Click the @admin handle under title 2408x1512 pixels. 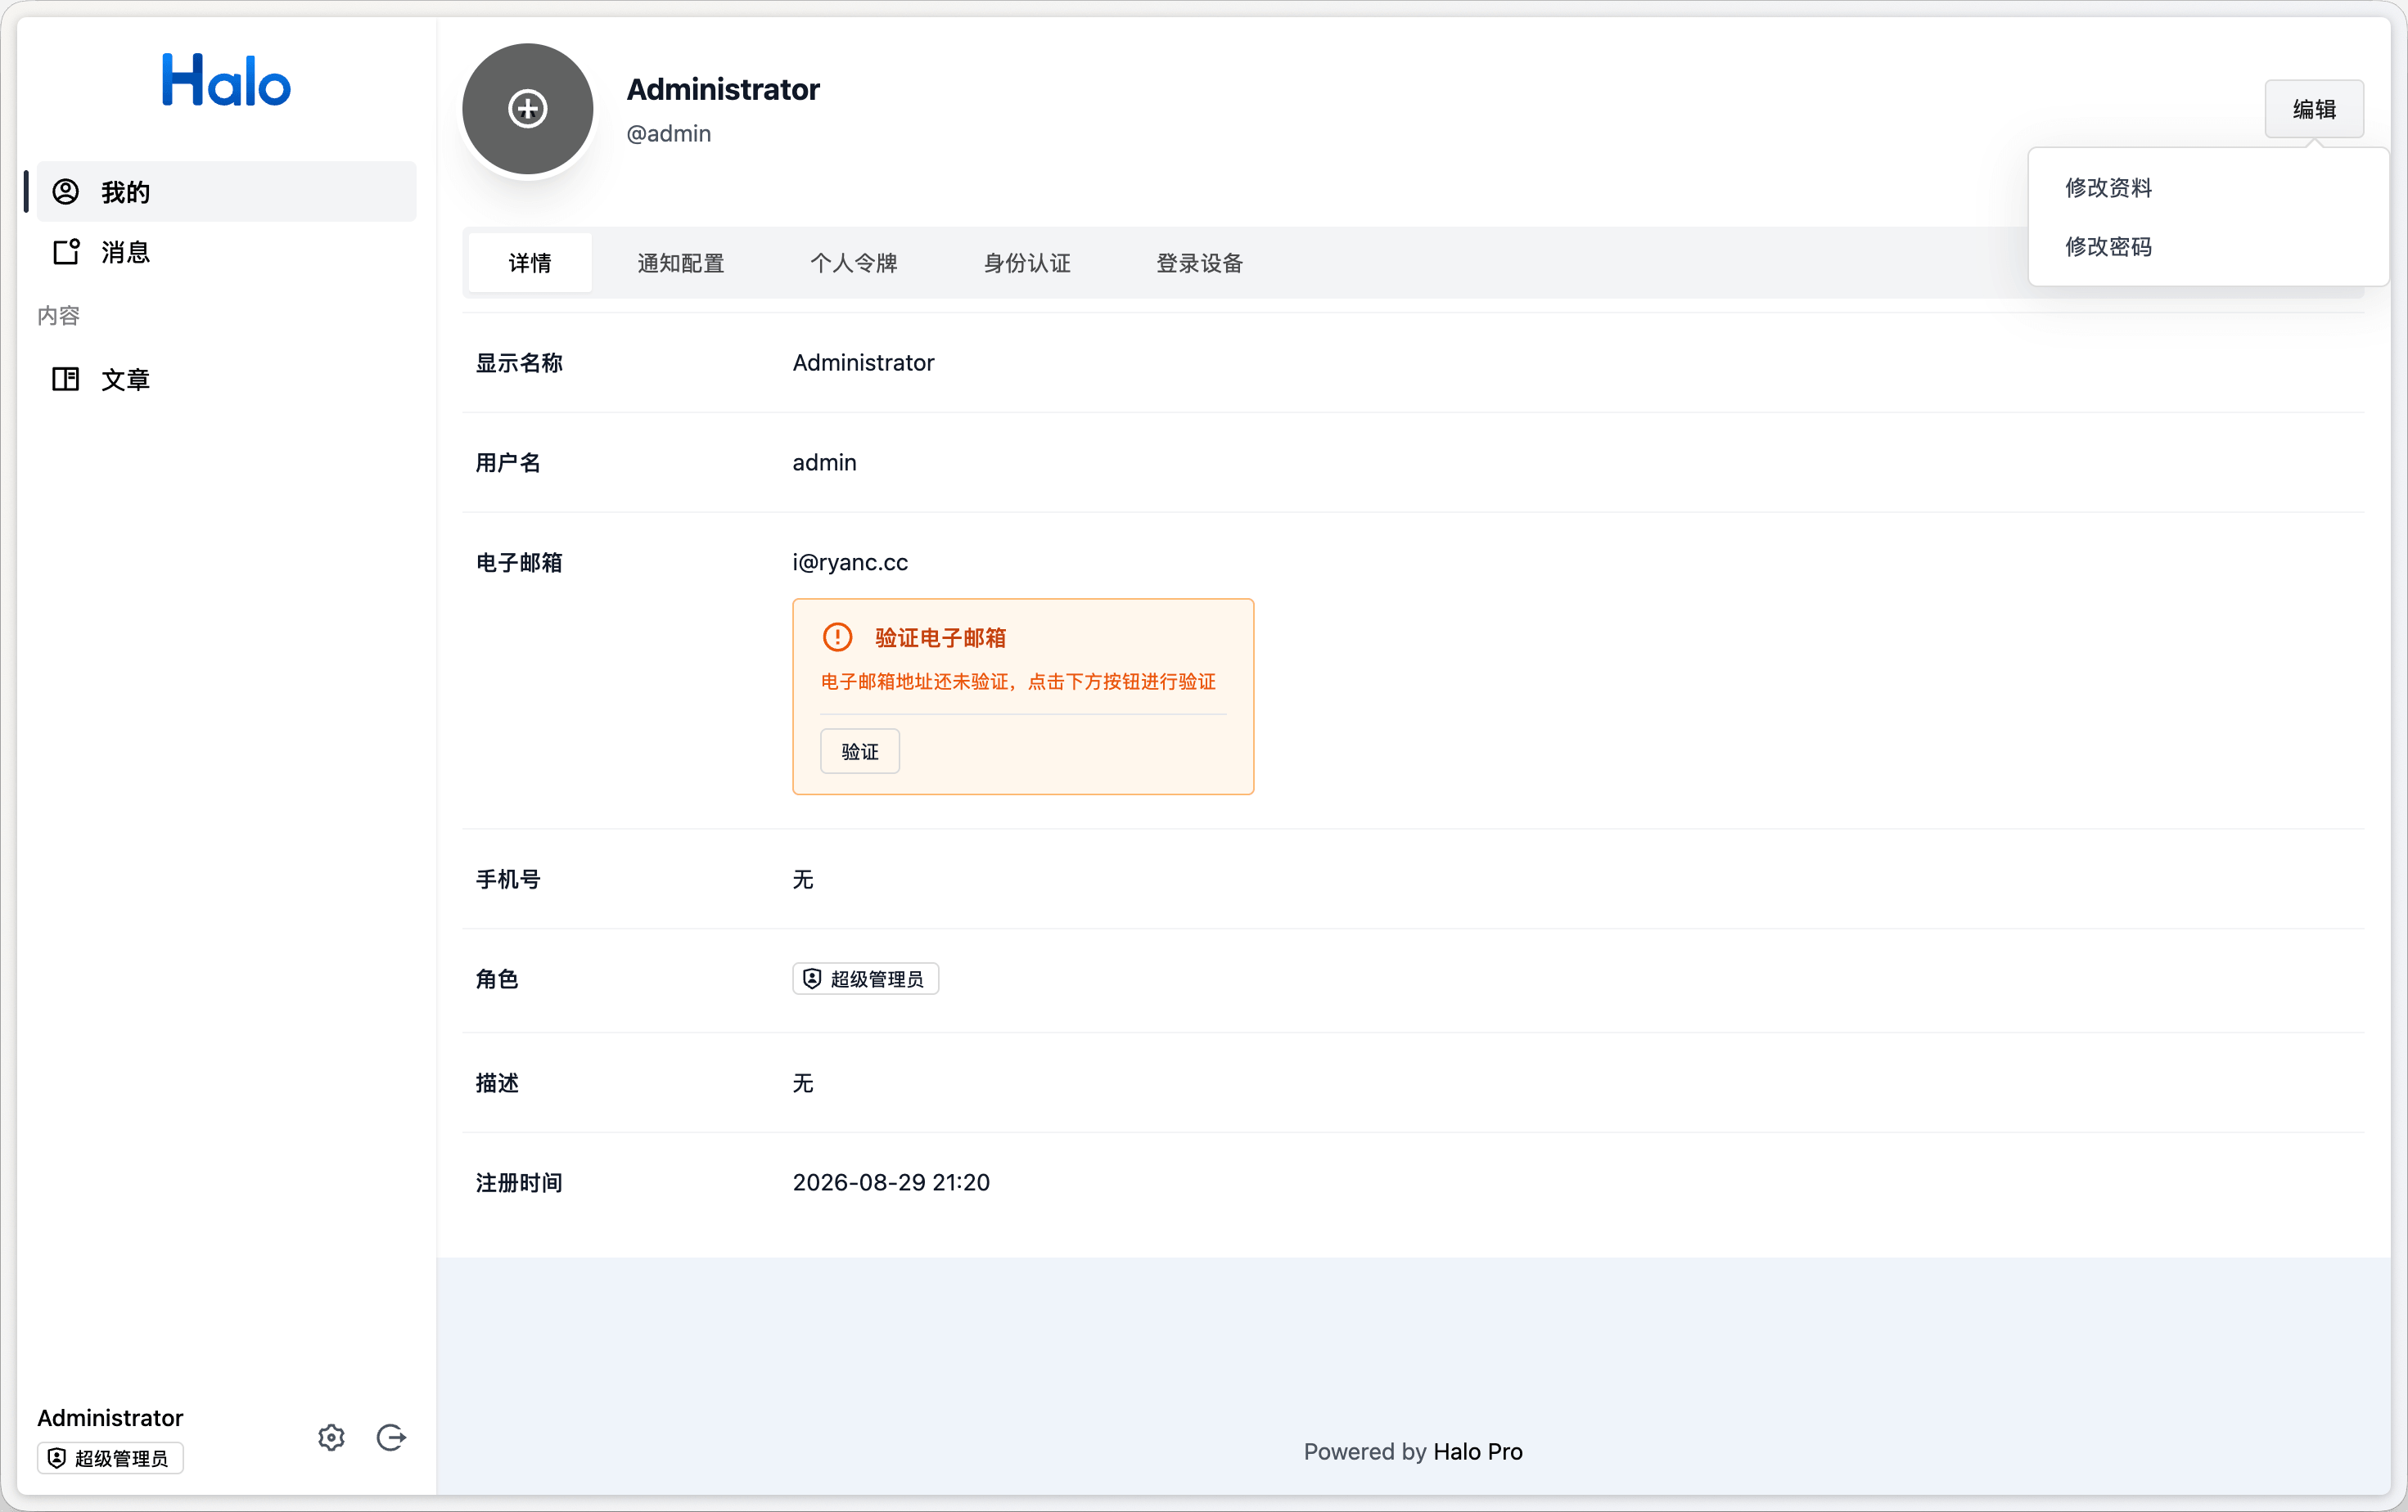pos(669,134)
